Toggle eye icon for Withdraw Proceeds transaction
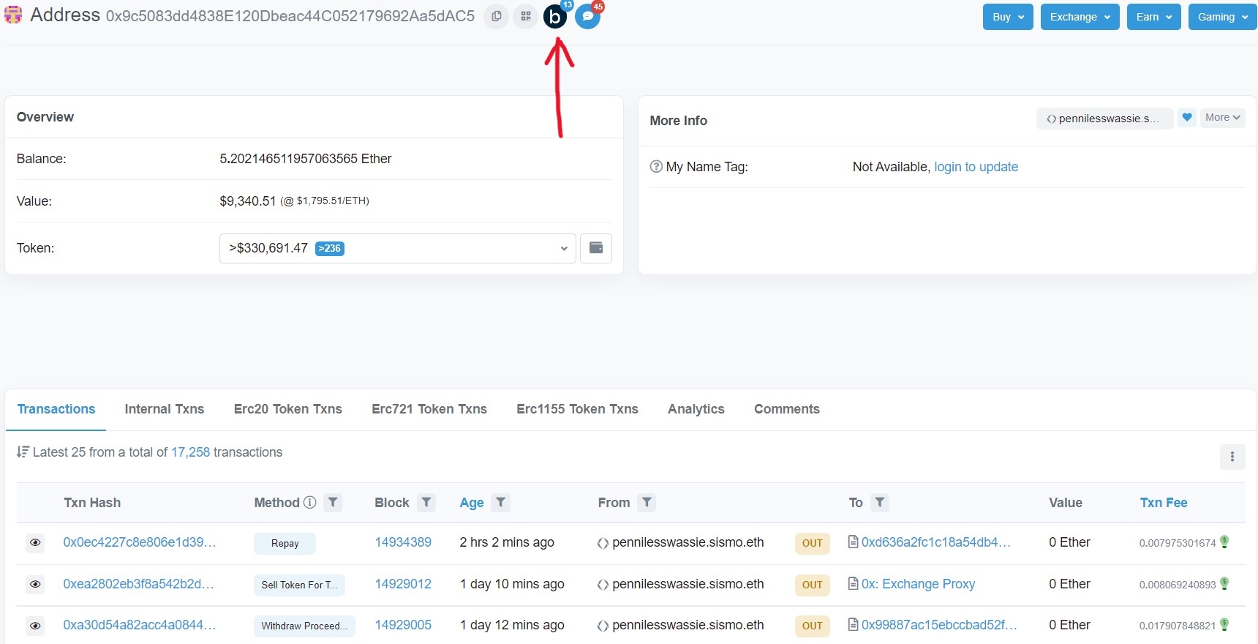1258x644 pixels. coord(35,626)
